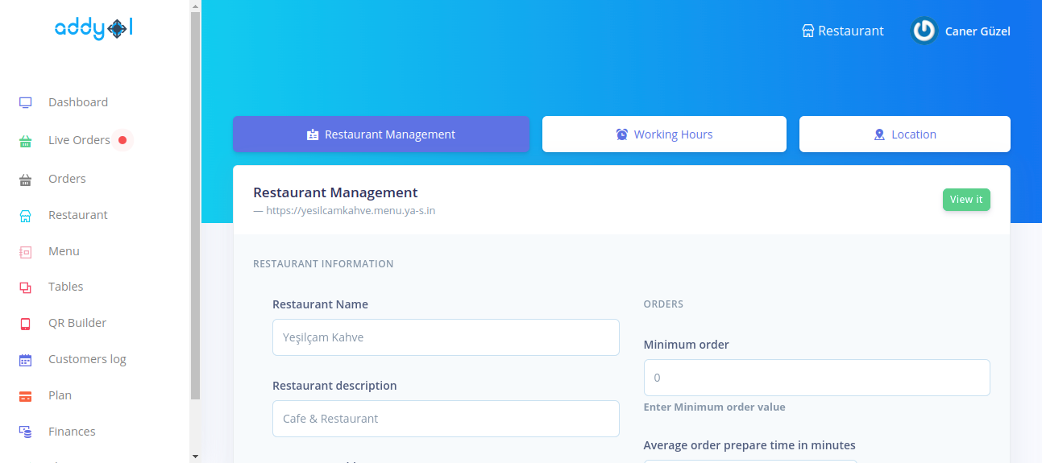
Task: Select Restaurant in sidebar navigation
Action: 77,215
